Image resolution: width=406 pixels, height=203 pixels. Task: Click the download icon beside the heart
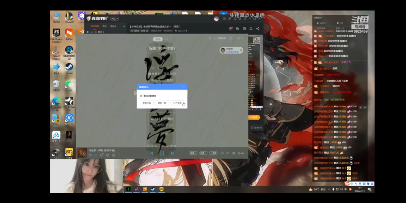[x=96, y=155]
